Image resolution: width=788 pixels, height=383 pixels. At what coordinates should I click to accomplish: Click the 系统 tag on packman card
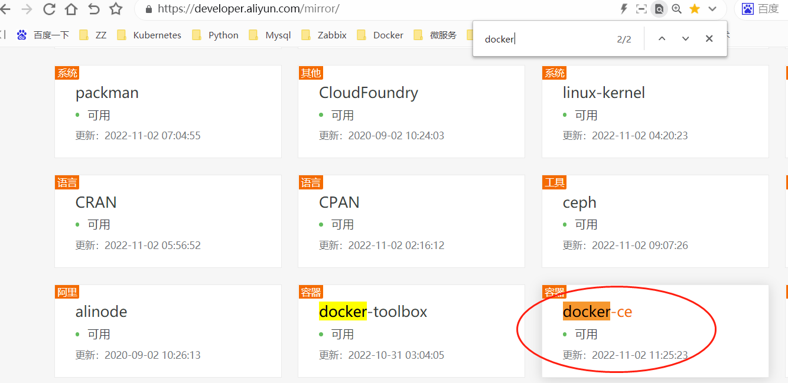(67, 73)
